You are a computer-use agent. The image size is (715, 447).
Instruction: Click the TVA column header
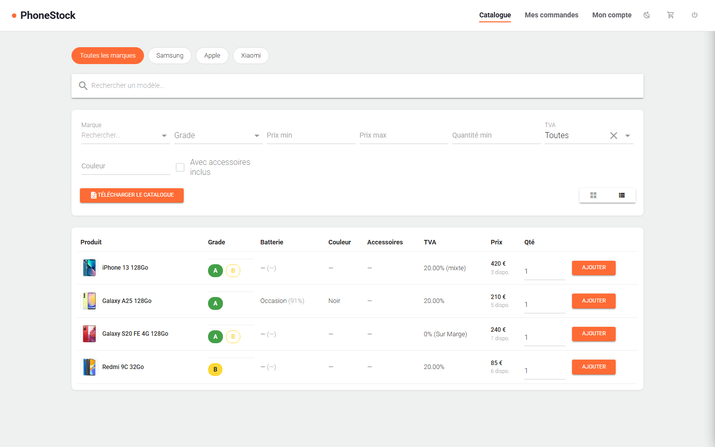tap(430, 242)
